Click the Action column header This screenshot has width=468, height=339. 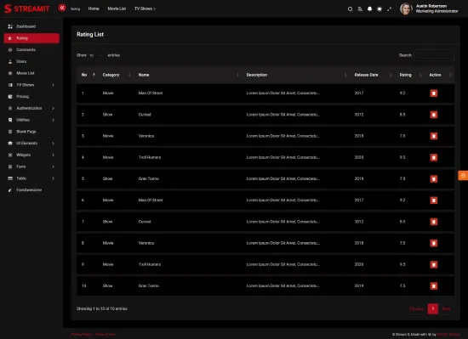(440, 75)
